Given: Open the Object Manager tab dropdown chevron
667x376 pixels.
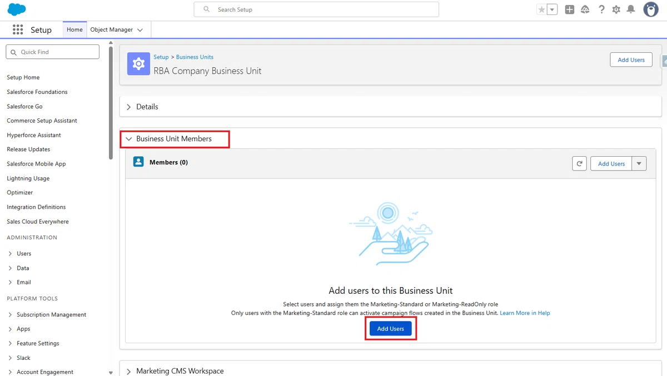Looking at the screenshot, I should coord(140,30).
